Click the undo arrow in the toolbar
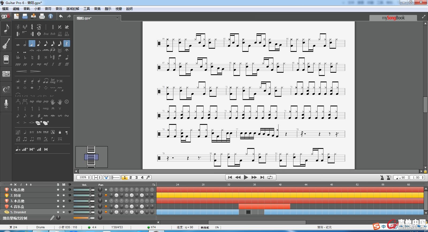 [x=61, y=16]
